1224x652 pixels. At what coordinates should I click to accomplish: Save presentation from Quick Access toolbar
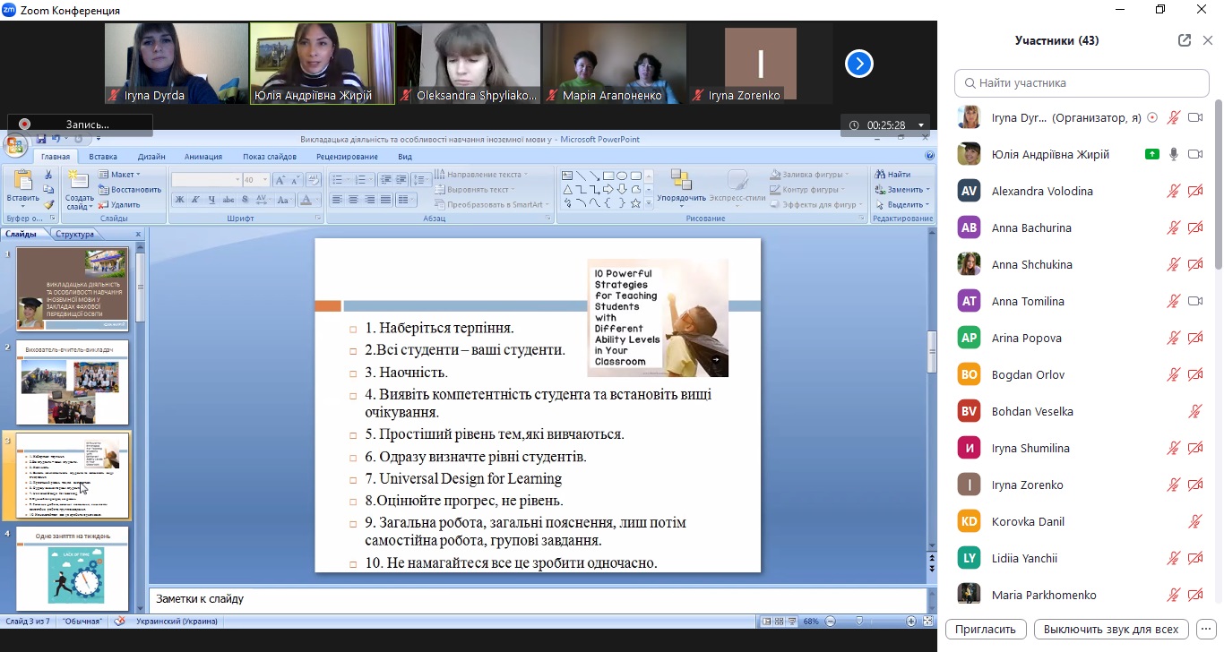(40, 139)
